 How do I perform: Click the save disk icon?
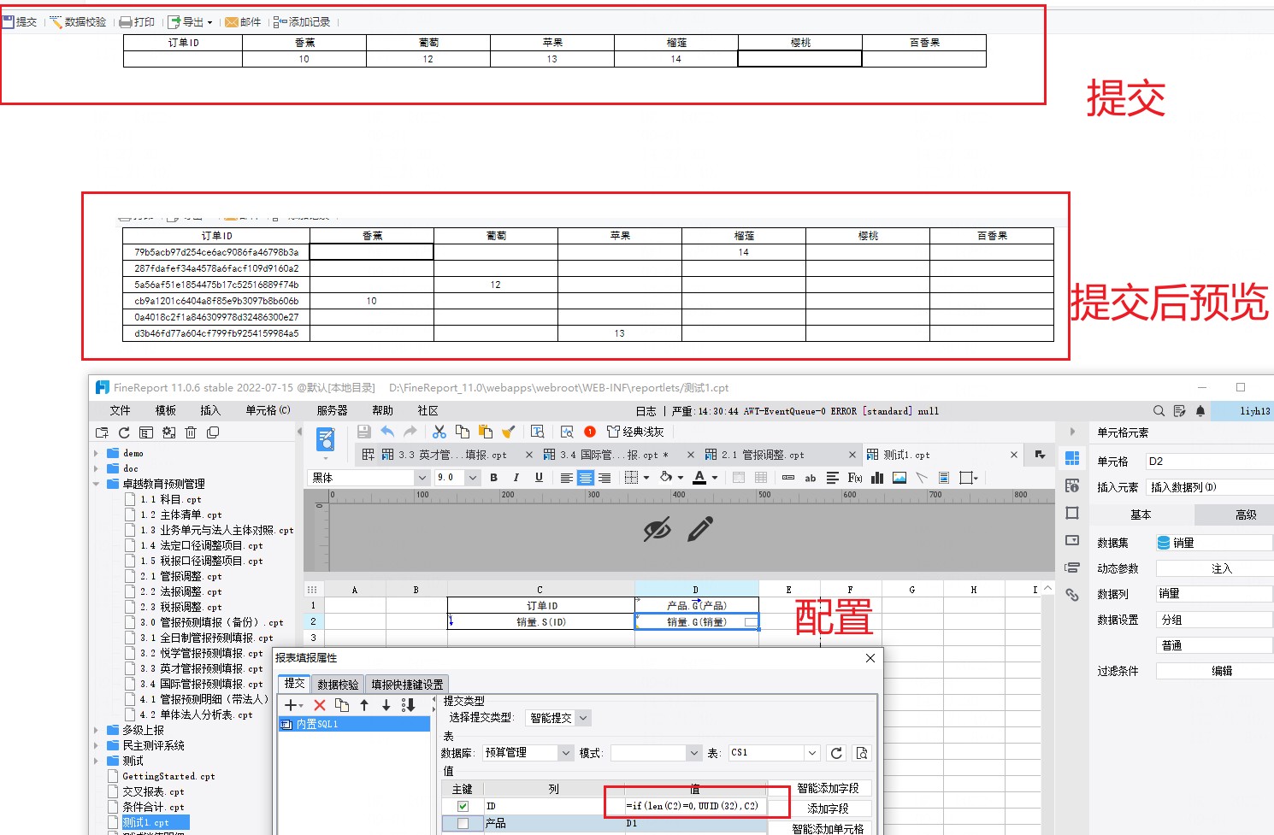pos(364,432)
